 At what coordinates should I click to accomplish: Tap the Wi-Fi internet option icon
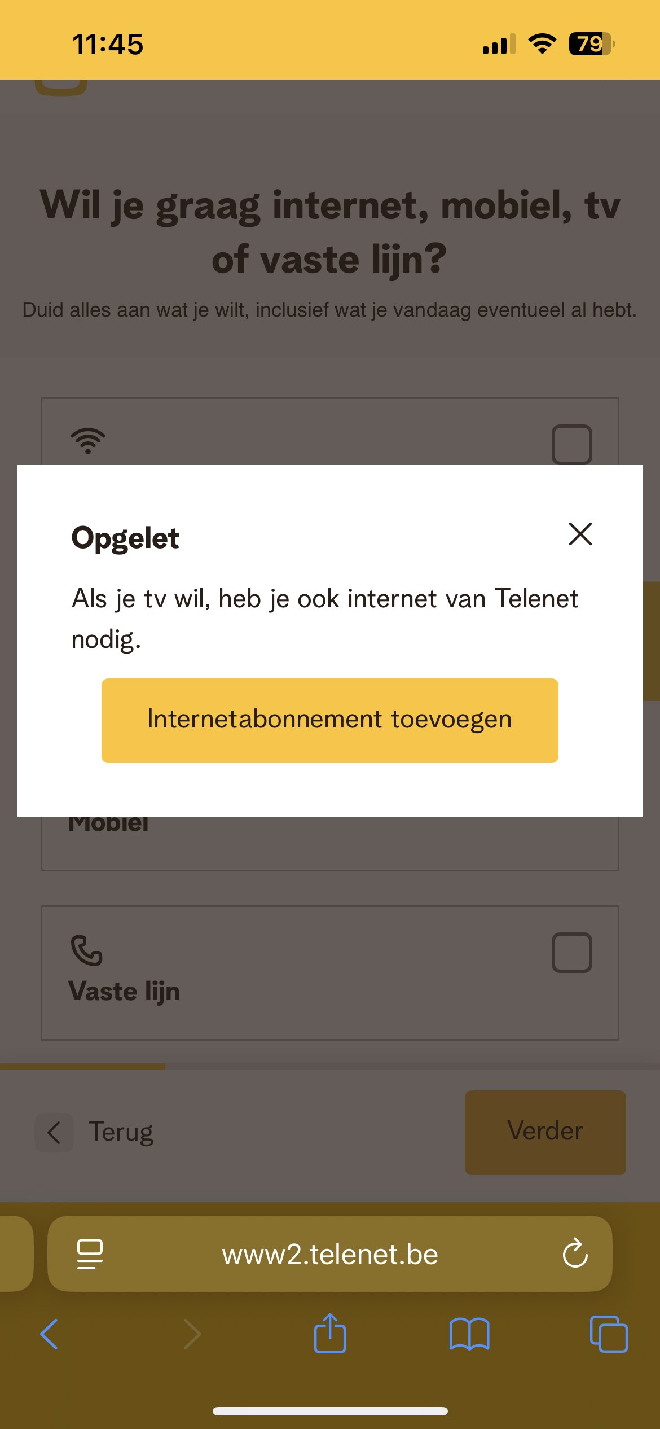[x=88, y=441]
